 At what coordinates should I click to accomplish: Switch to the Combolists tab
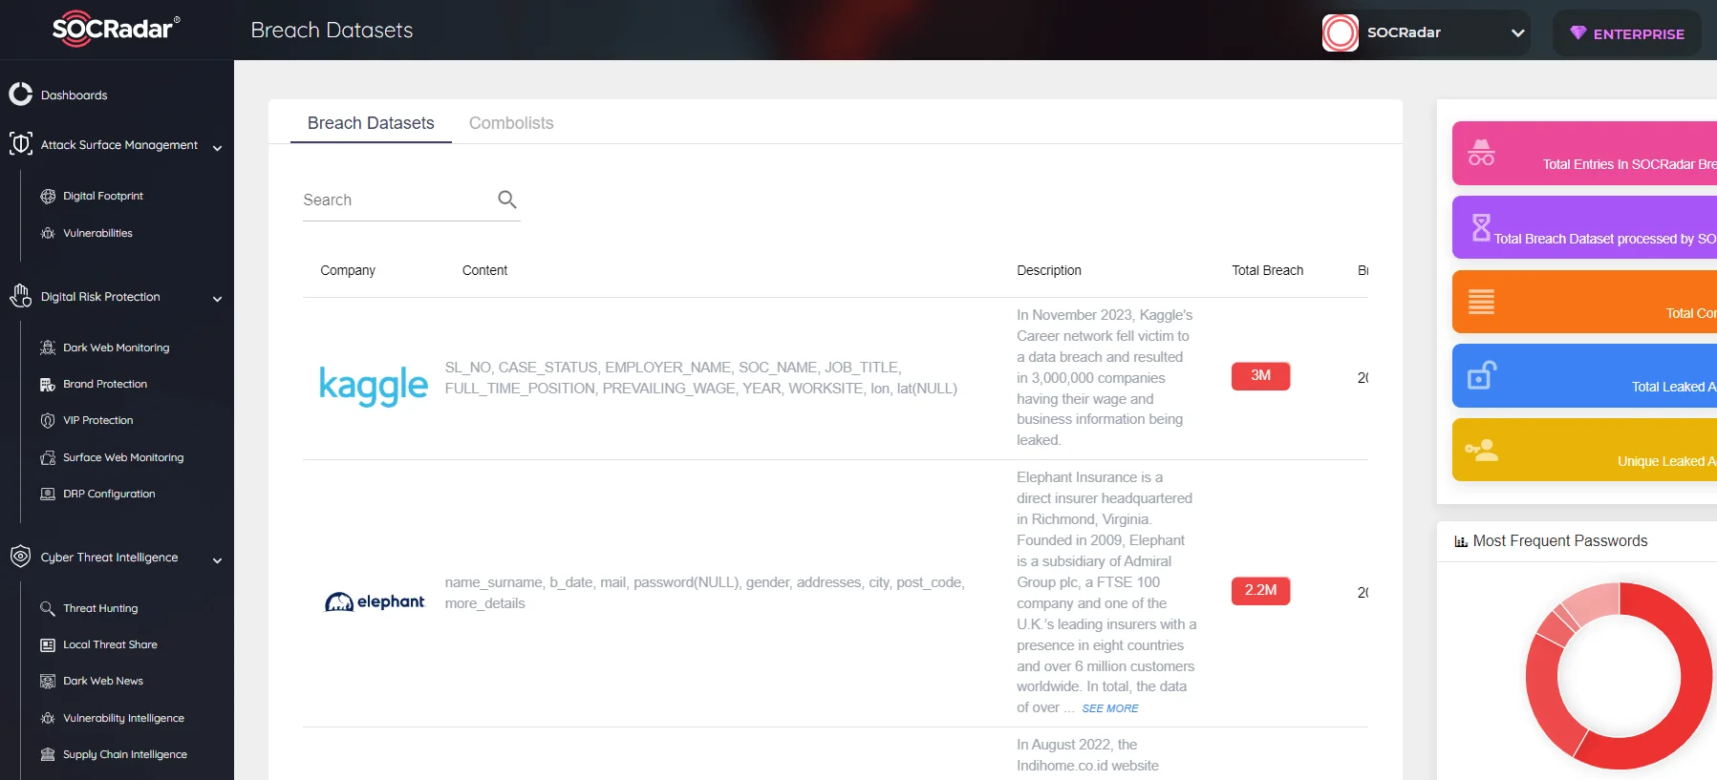point(511,123)
